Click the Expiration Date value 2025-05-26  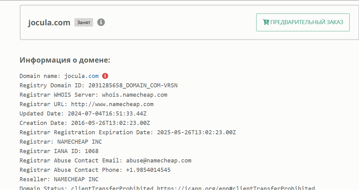coord(196,132)
